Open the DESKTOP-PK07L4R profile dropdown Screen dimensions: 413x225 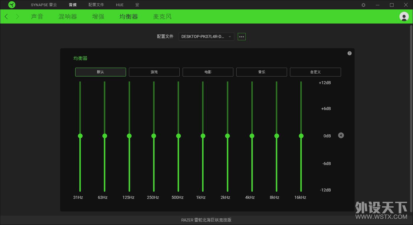click(206, 37)
